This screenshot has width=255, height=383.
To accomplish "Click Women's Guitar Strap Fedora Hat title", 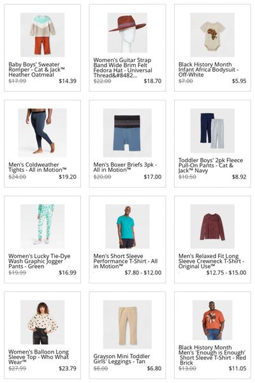I will click(123, 68).
